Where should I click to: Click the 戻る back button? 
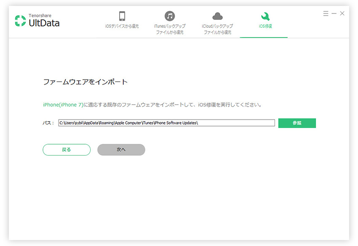click(67, 150)
